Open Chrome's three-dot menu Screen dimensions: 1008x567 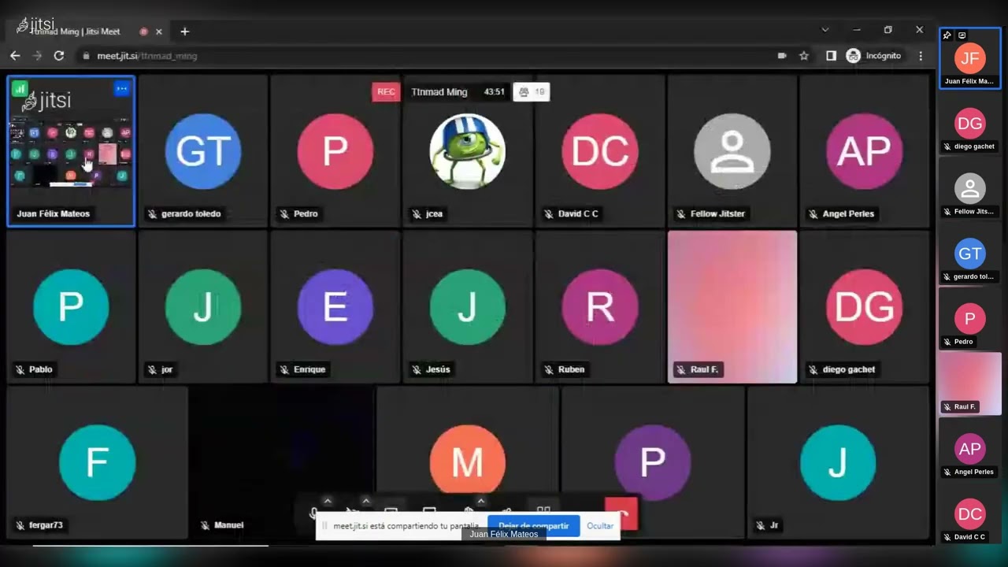(921, 56)
